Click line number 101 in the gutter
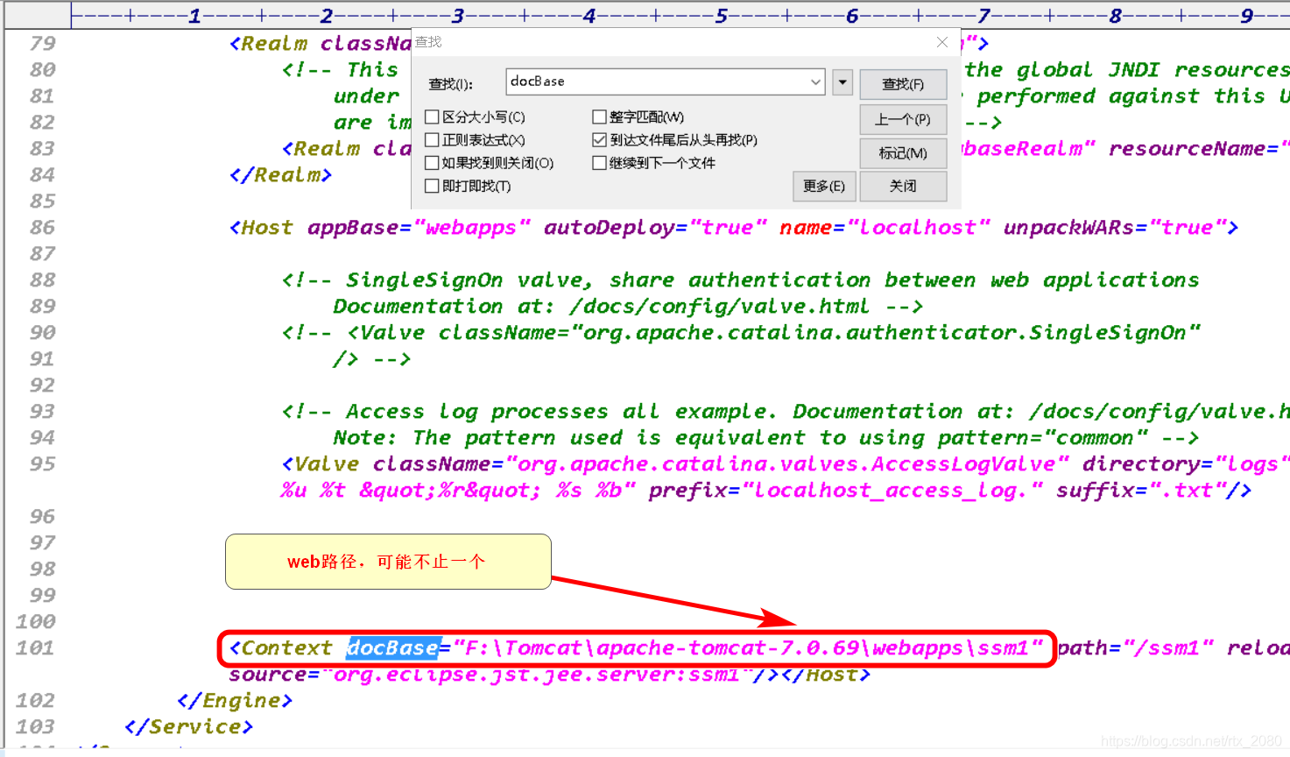This screenshot has height=757, width=1290. pyautogui.click(x=35, y=647)
